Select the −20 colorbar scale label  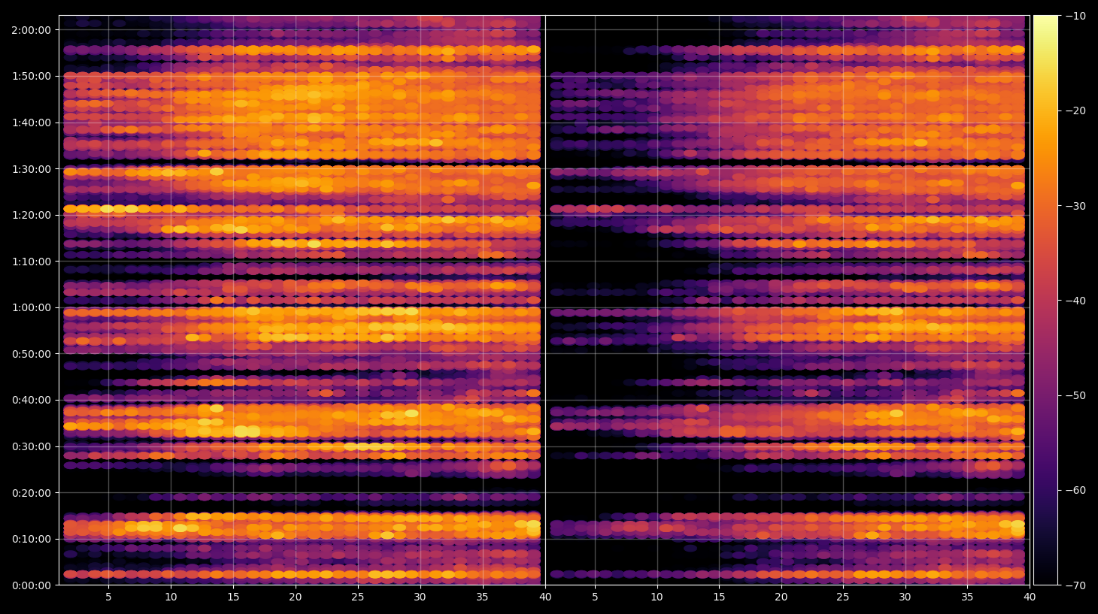point(1075,110)
